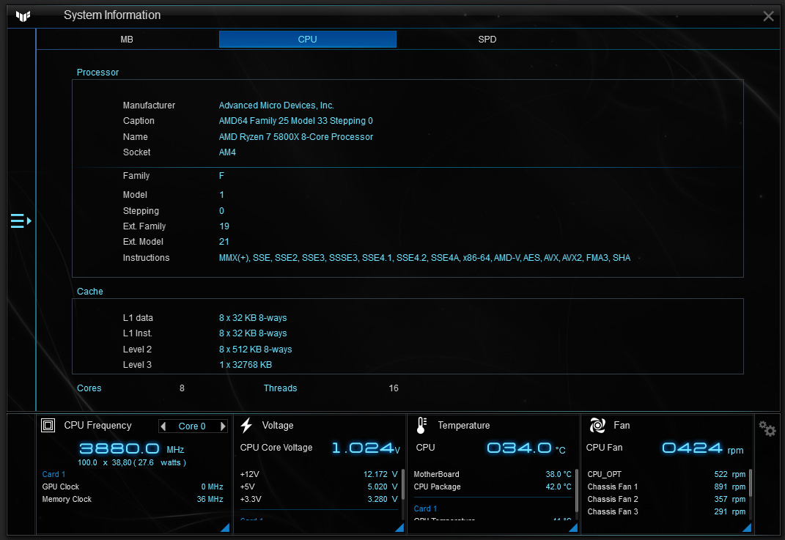The height and width of the screenshot is (540, 785).
Task: Click the AMD Ryzen 7 5800X name
Action: coord(296,136)
